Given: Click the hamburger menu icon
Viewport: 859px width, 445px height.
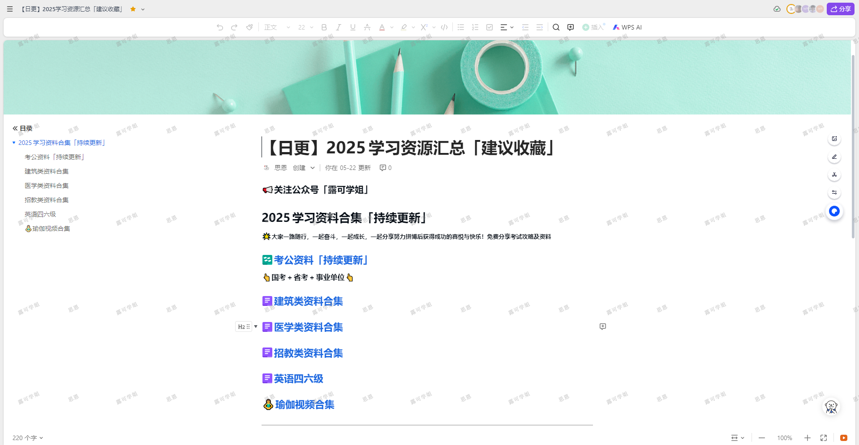Looking at the screenshot, I should point(10,9).
